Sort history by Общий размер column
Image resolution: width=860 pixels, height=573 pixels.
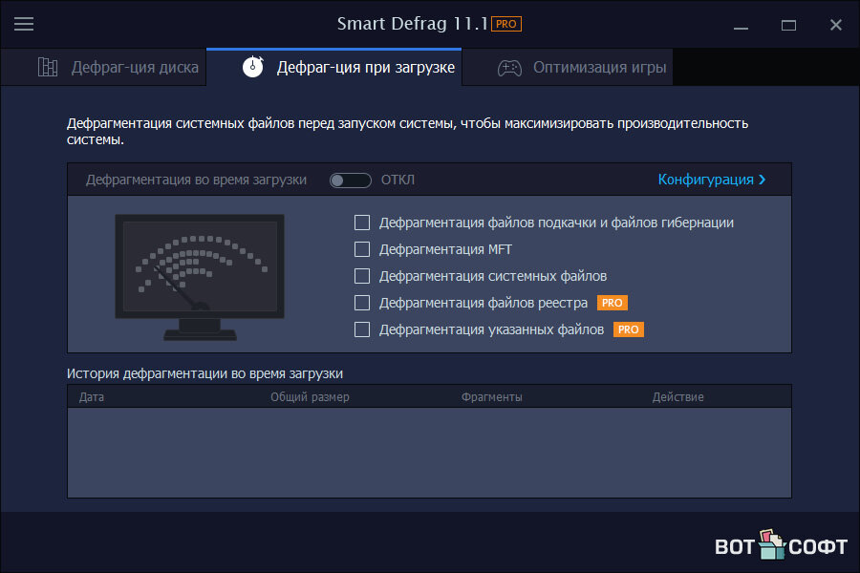310,396
